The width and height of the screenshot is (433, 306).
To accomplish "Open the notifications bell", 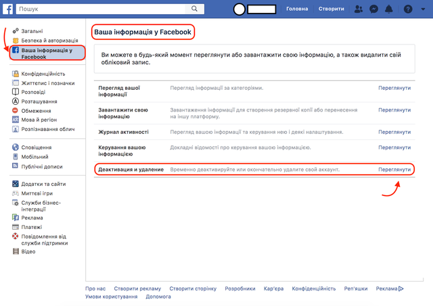I will [390, 9].
